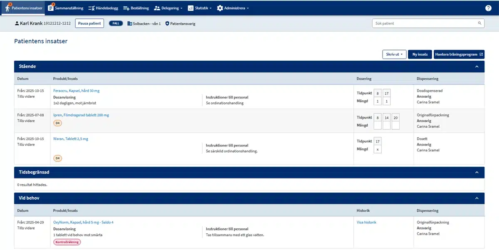Open the Skriv ut dropdown
The height and width of the screenshot is (250, 499).
394,54
